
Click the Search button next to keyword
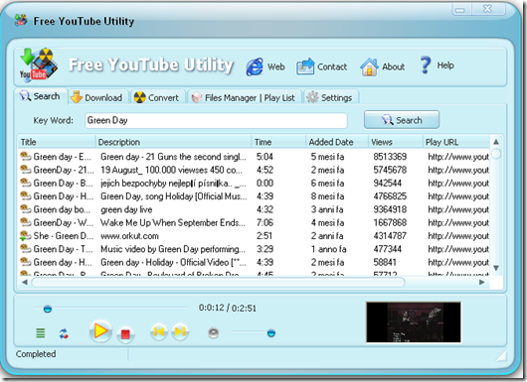pos(402,120)
